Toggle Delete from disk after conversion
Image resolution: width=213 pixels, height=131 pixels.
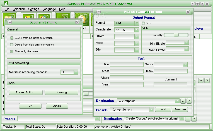point(12,45)
